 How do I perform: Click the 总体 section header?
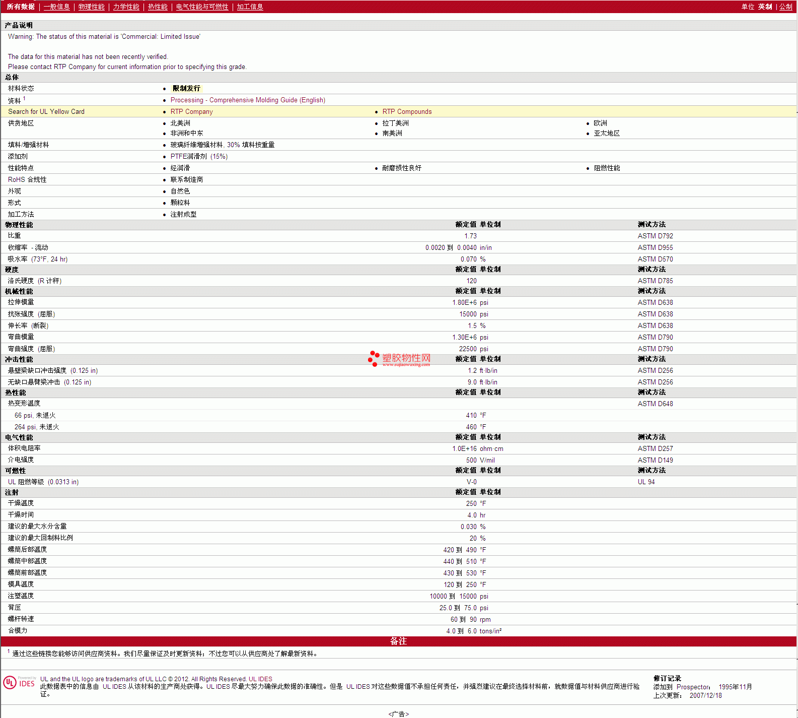click(12, 77)
